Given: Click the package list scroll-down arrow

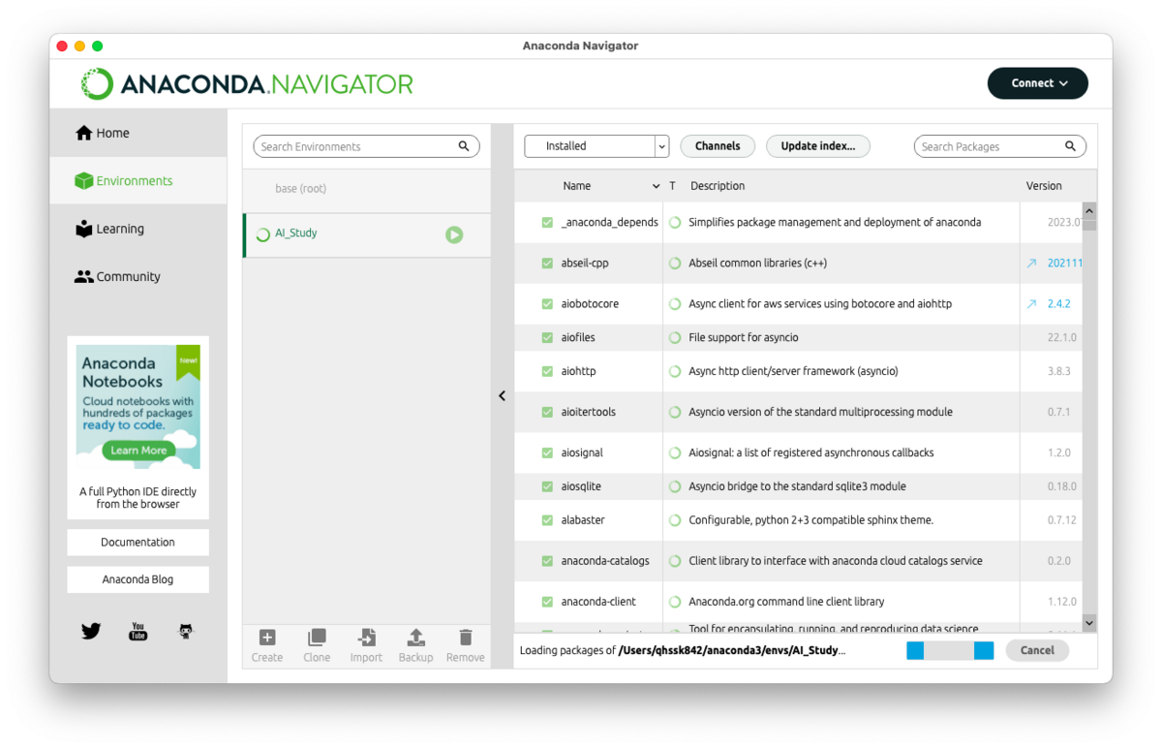Looking at the screenshot, I should [x=1089, y=623].
